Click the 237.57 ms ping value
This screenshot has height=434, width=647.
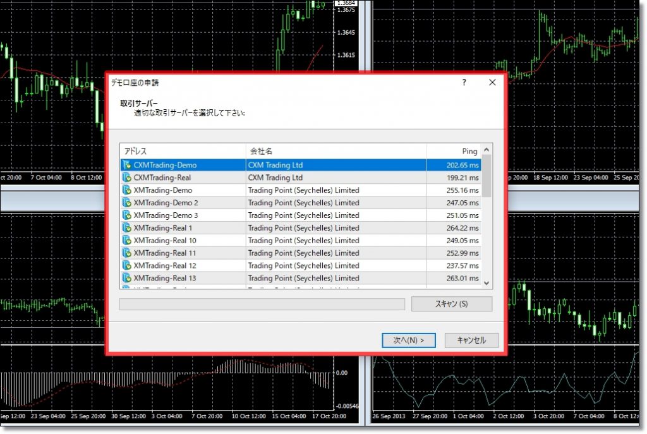point(463,265)
